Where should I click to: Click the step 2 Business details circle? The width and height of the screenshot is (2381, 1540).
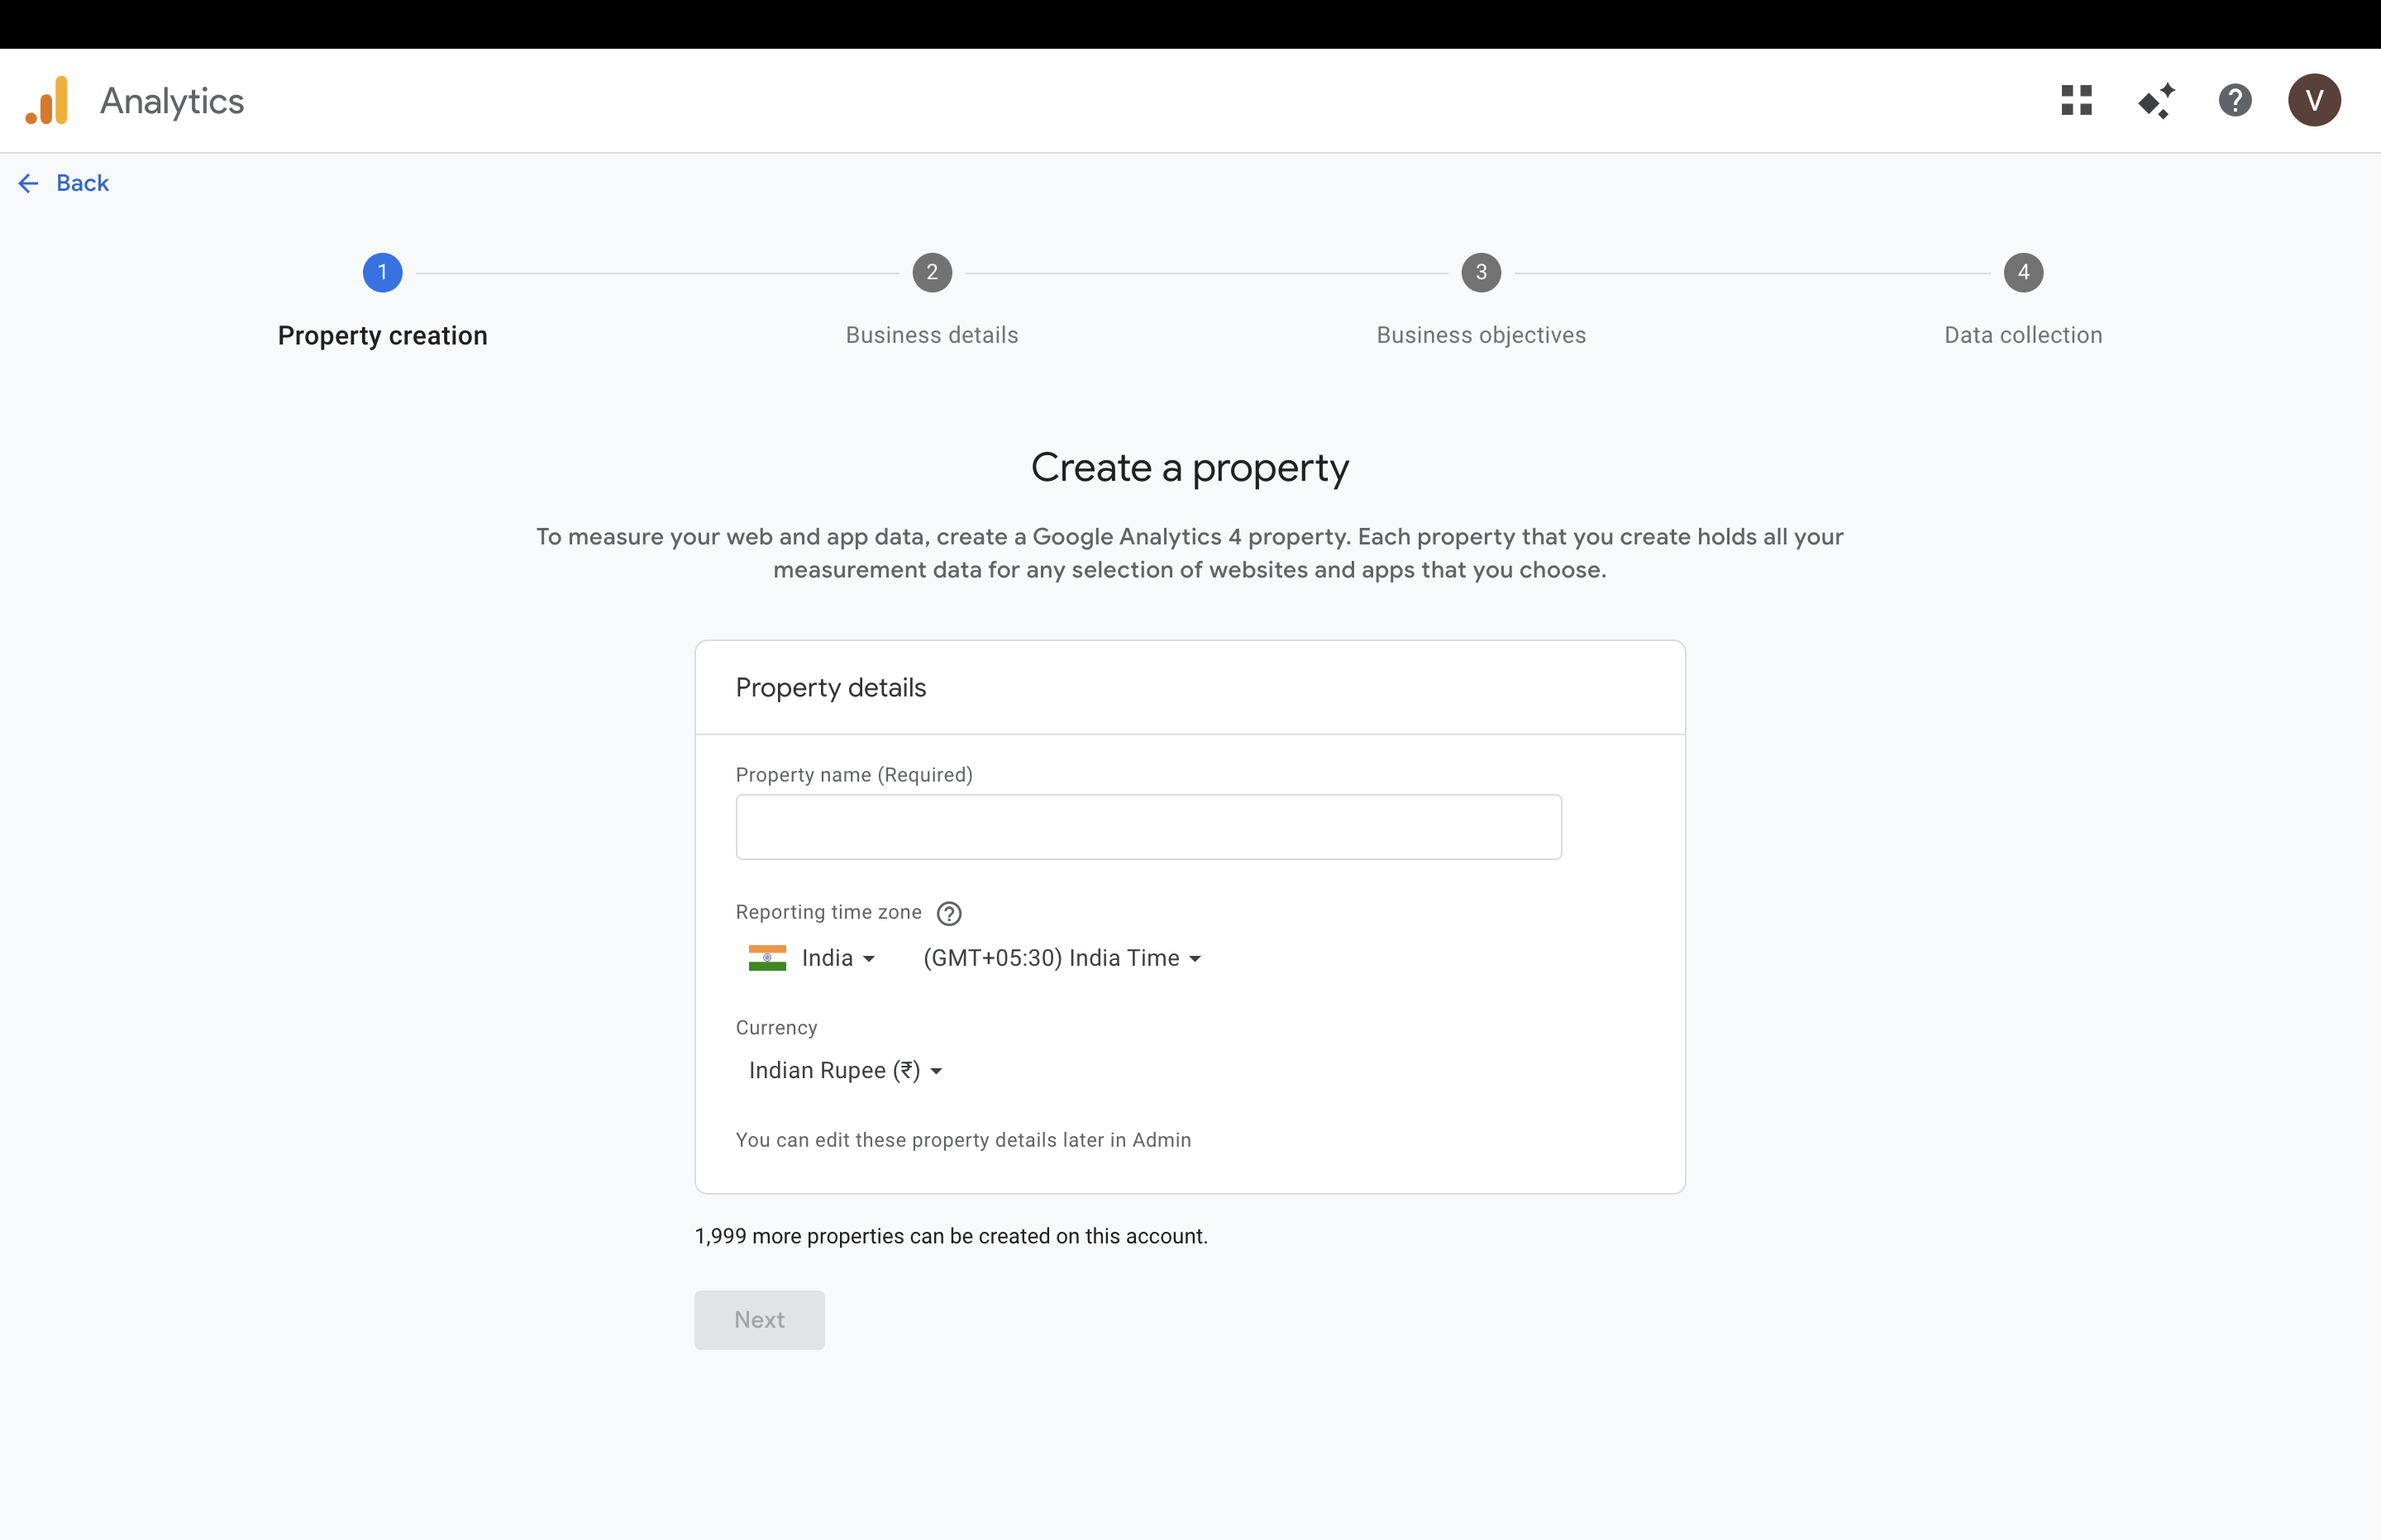(x=932, y=272)
